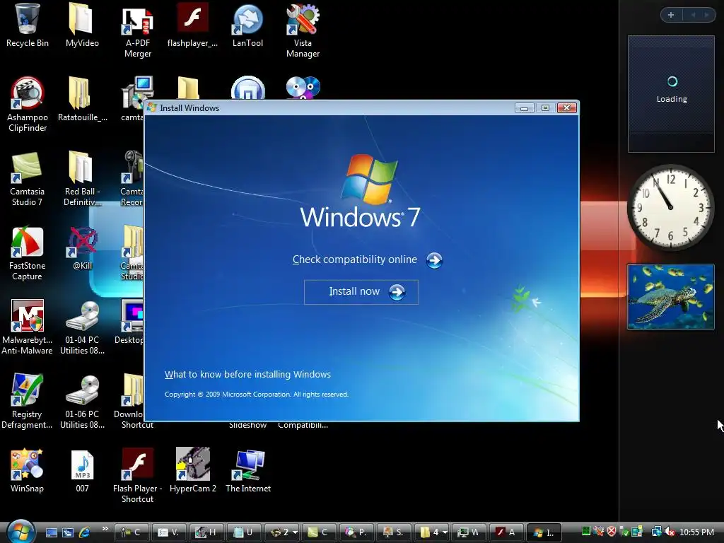This screenshot has height=543, width=724.
Task: Select the LanTool desktop shortcut
Action: pos(247,25)
